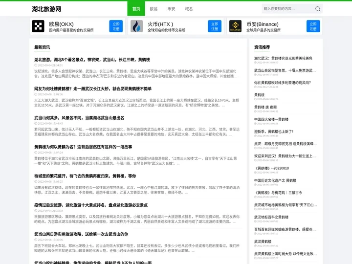Click the 湖北旅游网 site title
Image resolution: width=352 pixels, height=264 pixels.
click(x=46, y=9)
